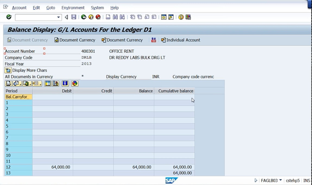
Task: Click the fiscal year value 2013
Action: tap(86, 64)
